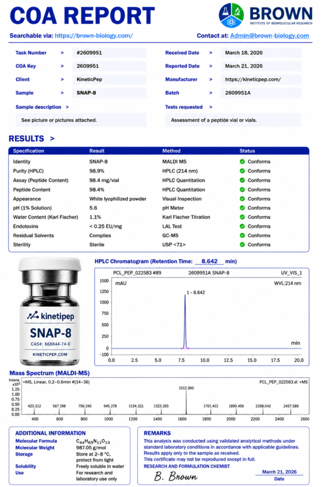Click the MALDI MS method cell
The width and height of the screenshot is (324, 487).
pyautogui.click(x=174, y=161)
